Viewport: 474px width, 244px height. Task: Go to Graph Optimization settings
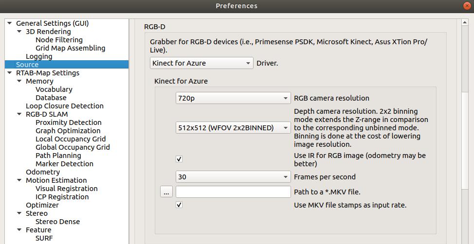pyautogui.click(x=68, y=131)
